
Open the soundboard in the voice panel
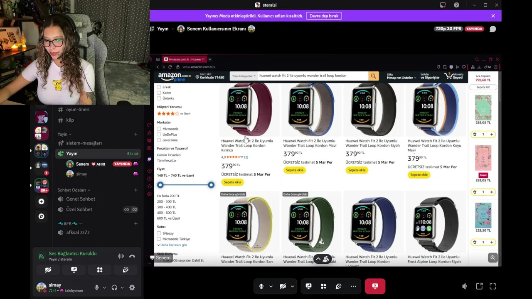click(x=126, y=270)
